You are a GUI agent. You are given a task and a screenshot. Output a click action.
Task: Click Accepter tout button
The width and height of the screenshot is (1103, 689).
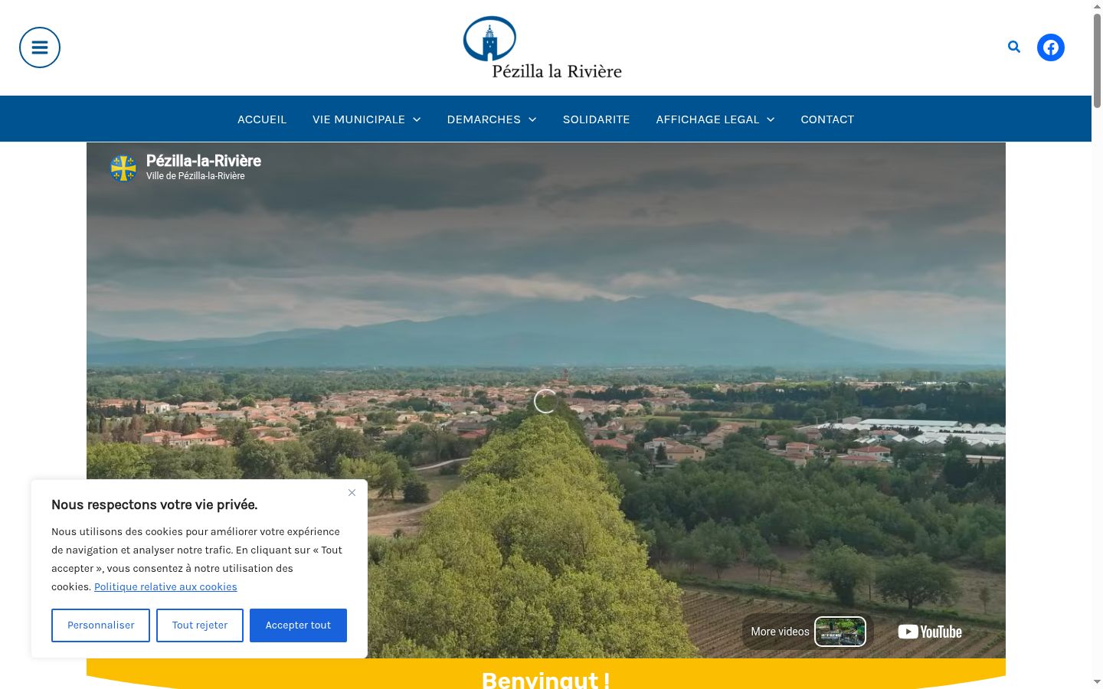(x=298, y=625)
